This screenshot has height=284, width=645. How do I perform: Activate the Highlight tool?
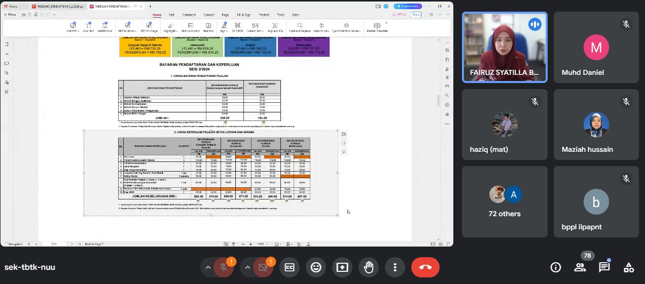[170, 27]
